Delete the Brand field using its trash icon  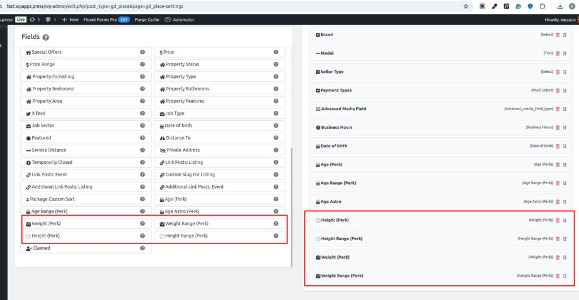pyautogui.click(x=558, y=35)
